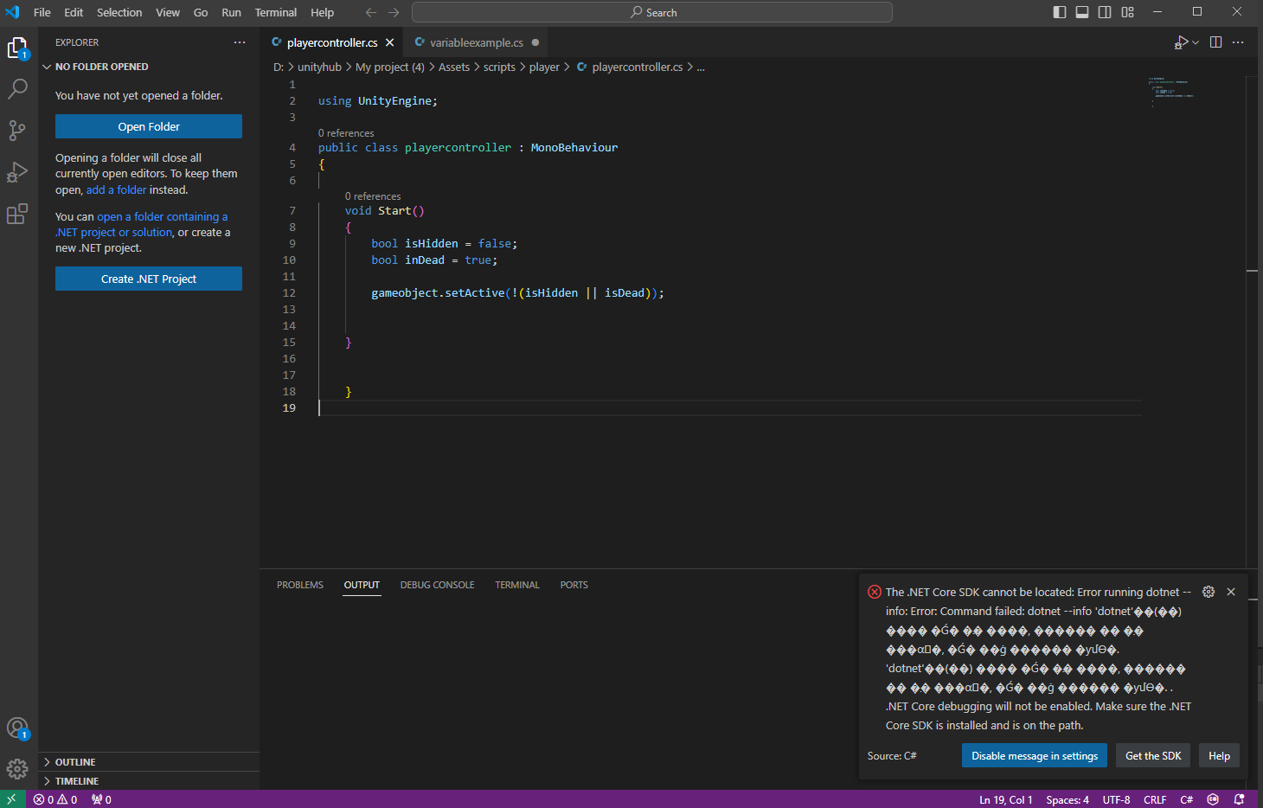Switch to the PORTS panel tab
This screenshot has width=1263, height=808.
(574, 585)
